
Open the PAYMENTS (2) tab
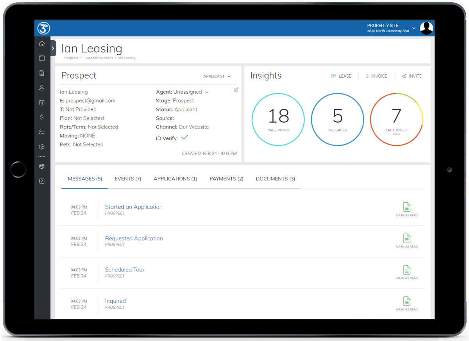pos(226,179)
